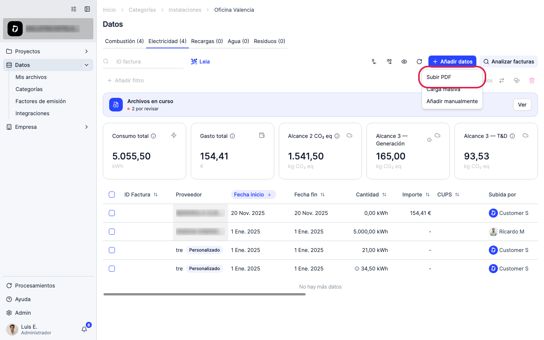The height and width of the screenshot is (340, 544).
Task: Click the info icon next to Alcance 2 CO₂ eq
Action: click(337, 136)
